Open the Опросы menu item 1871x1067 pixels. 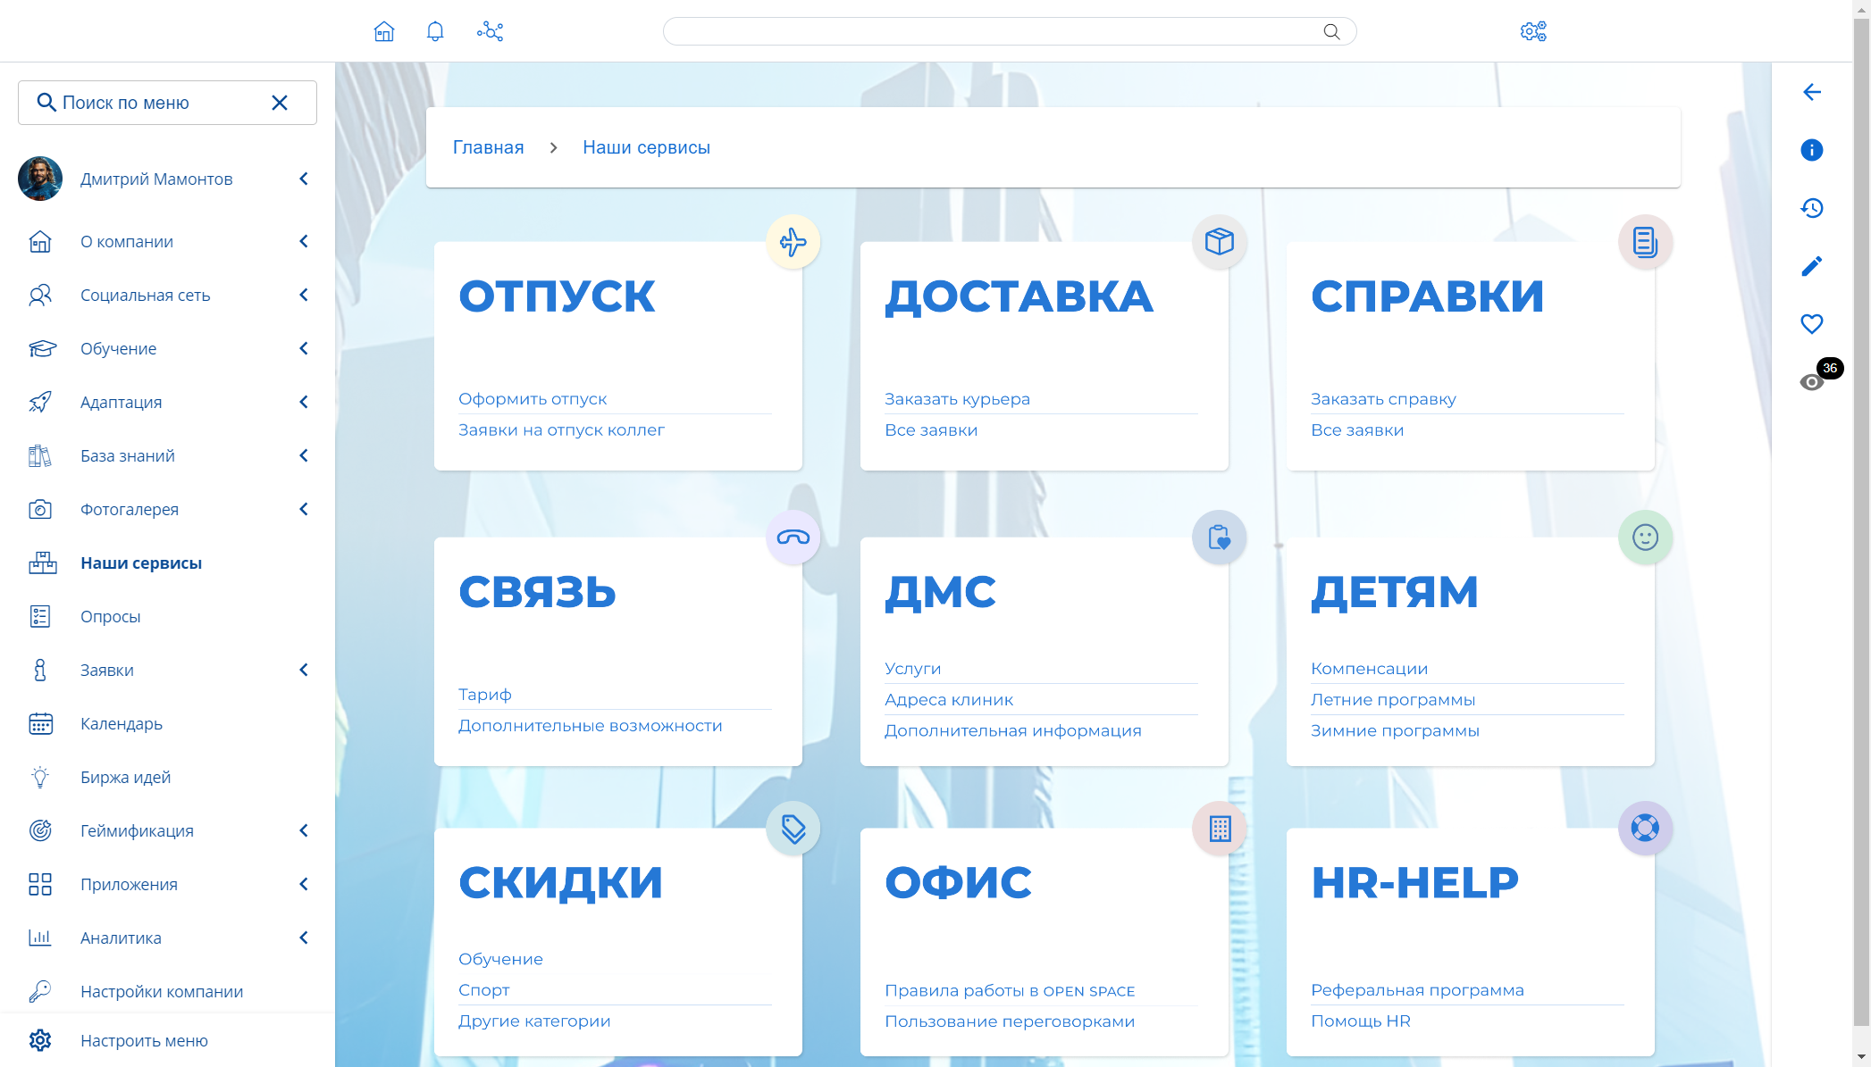tap(111, 616)
